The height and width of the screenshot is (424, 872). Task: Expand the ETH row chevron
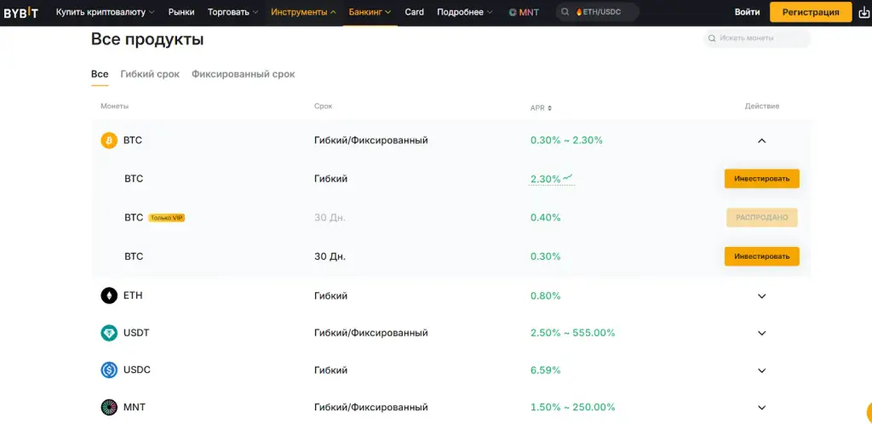point(762,296)
